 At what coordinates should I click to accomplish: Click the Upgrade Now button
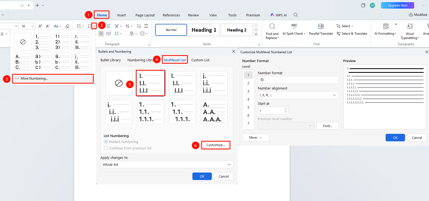point(397,5)
